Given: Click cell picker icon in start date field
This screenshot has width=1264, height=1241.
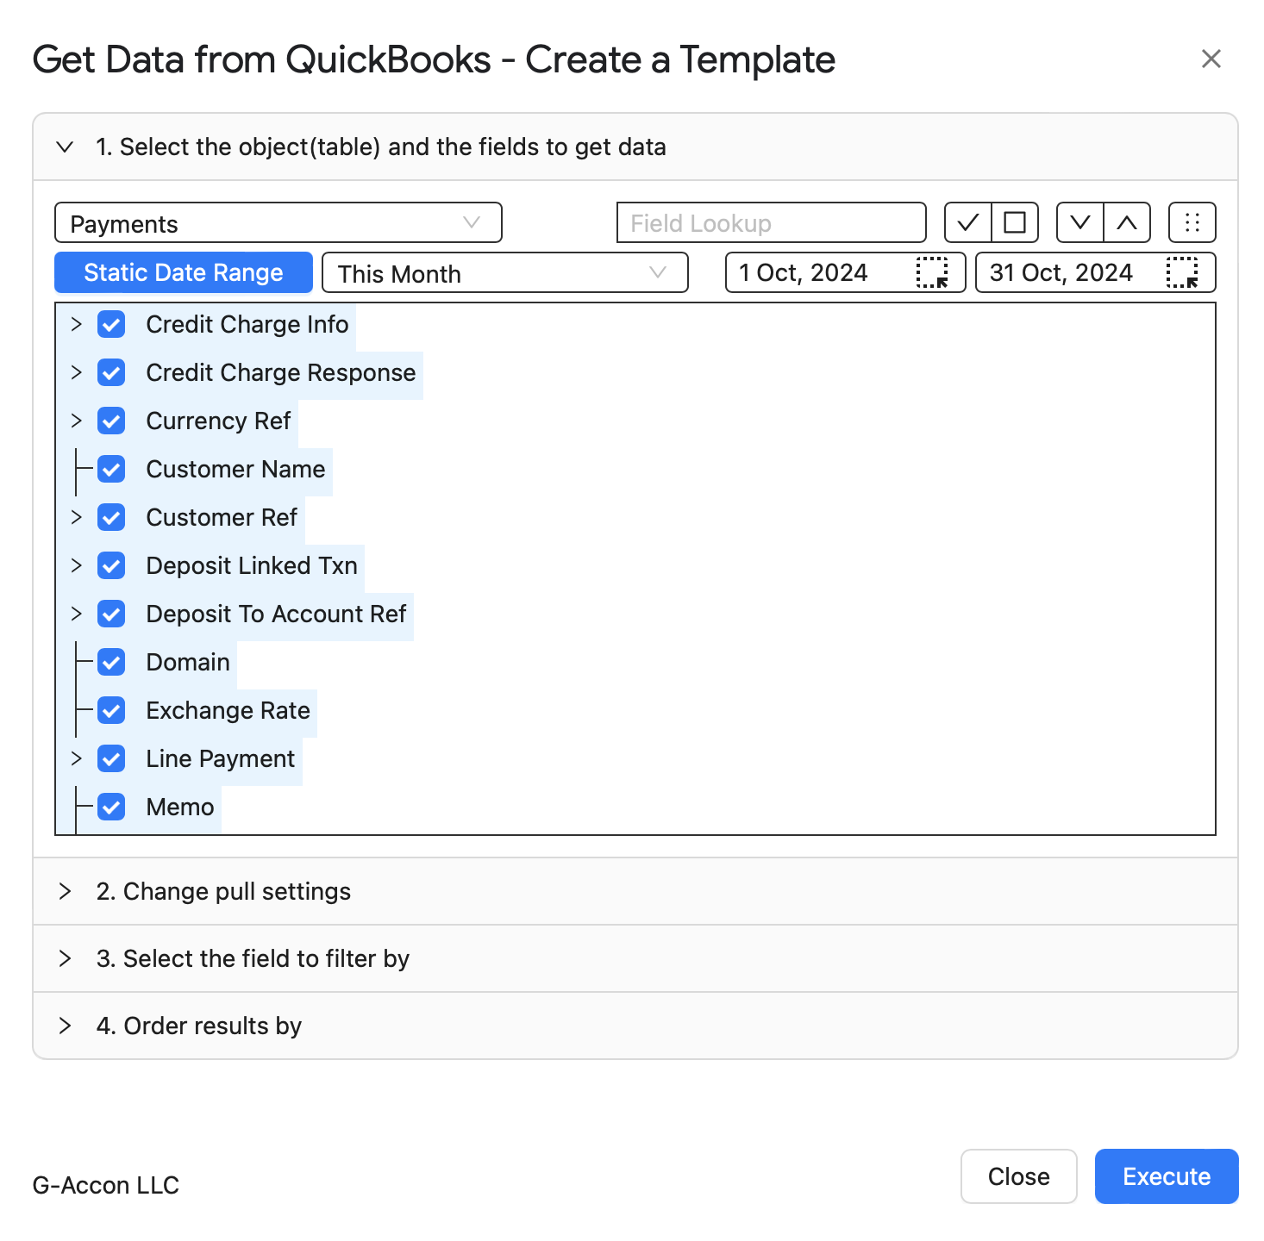Looking at the screenshot, I should pyautogui.click(x=932, y=273).
